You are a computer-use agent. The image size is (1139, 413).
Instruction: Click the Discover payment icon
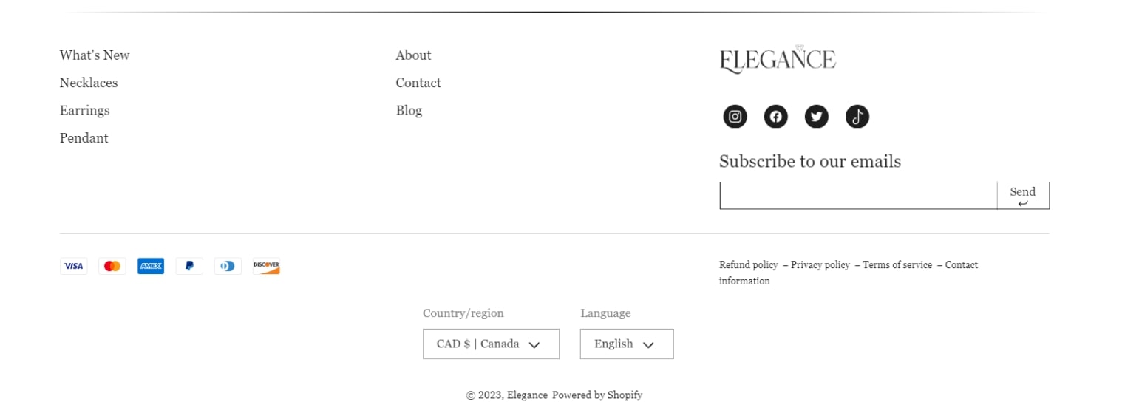pos(266,266)
